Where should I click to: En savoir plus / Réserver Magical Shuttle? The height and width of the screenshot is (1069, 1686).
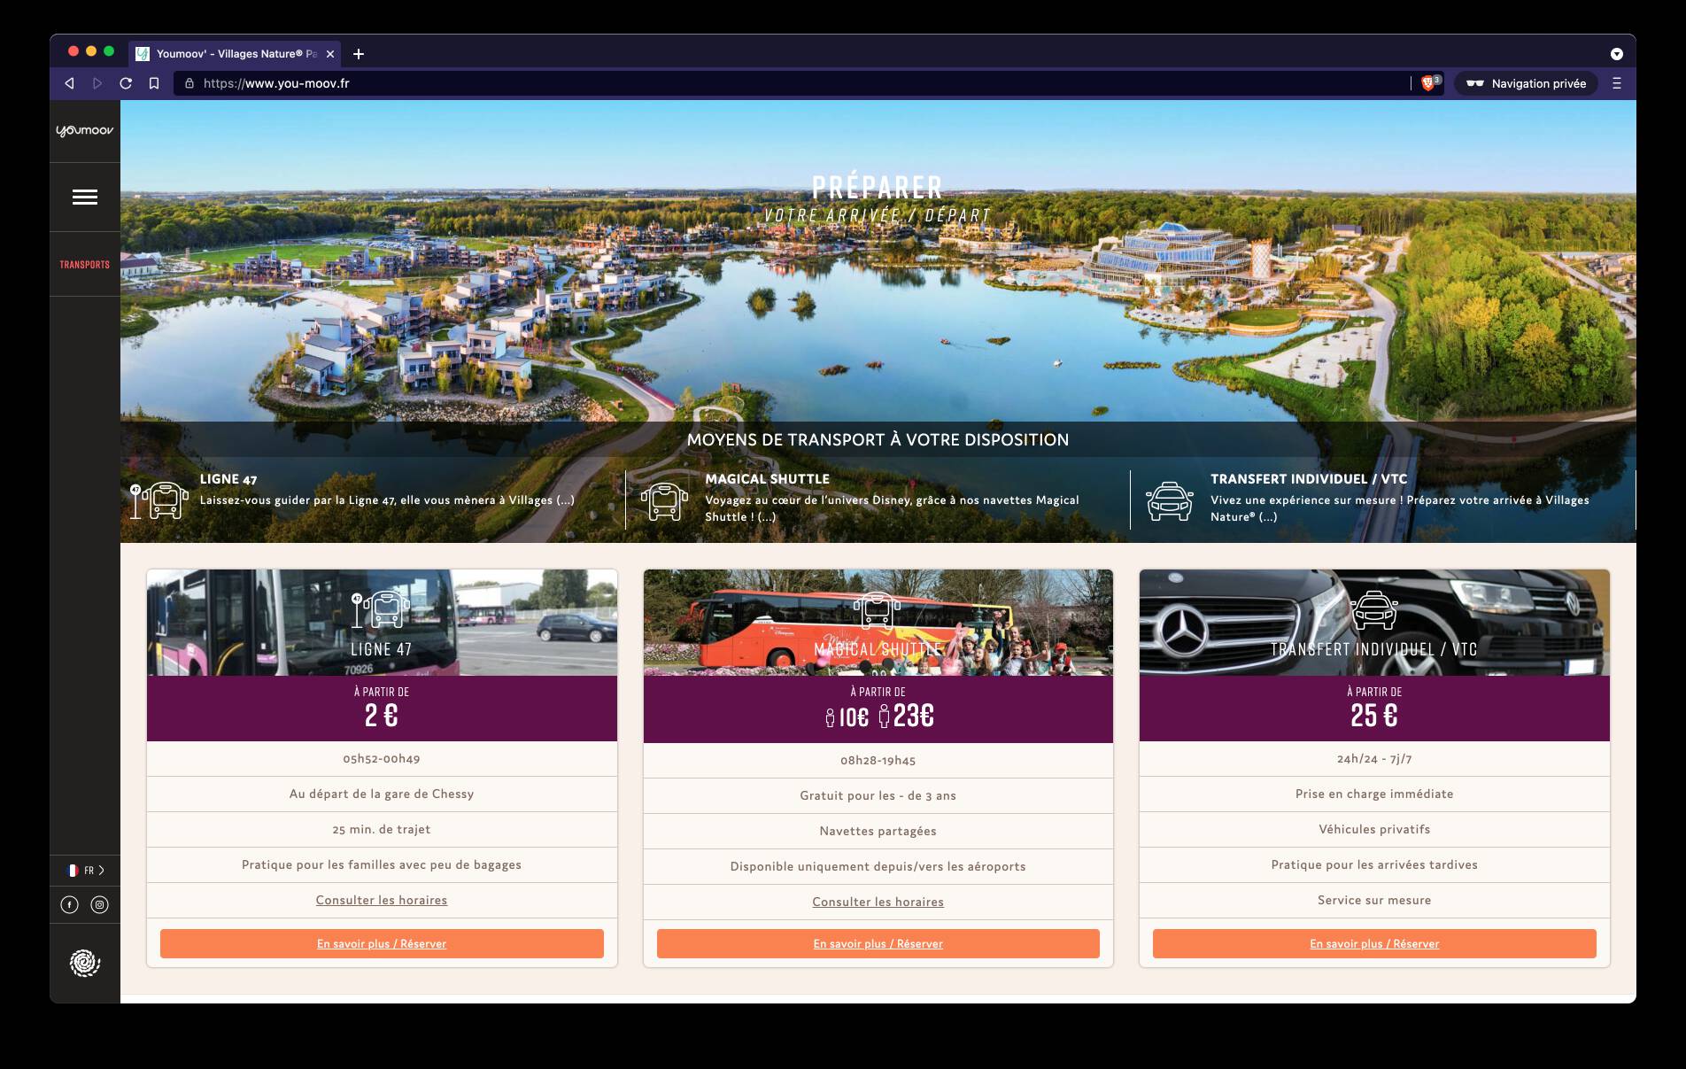(x=878, y=943)
